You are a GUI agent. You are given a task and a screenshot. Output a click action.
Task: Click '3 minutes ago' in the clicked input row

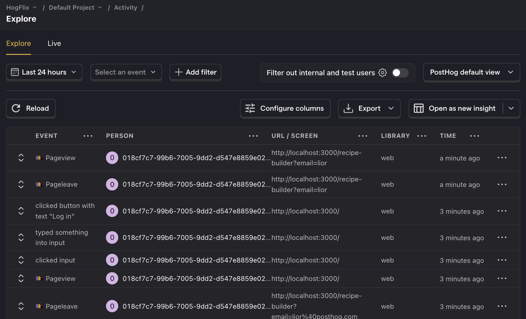click(x=462, y=261)
